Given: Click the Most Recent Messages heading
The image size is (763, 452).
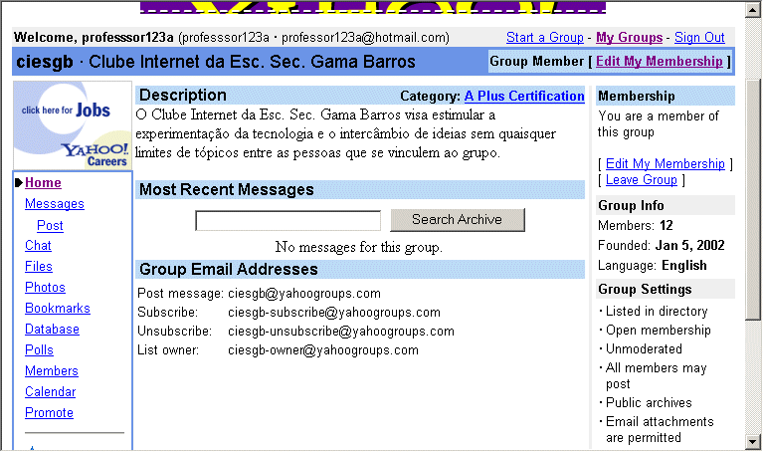Looking at the screenshot, I should (x=227, y=189).
